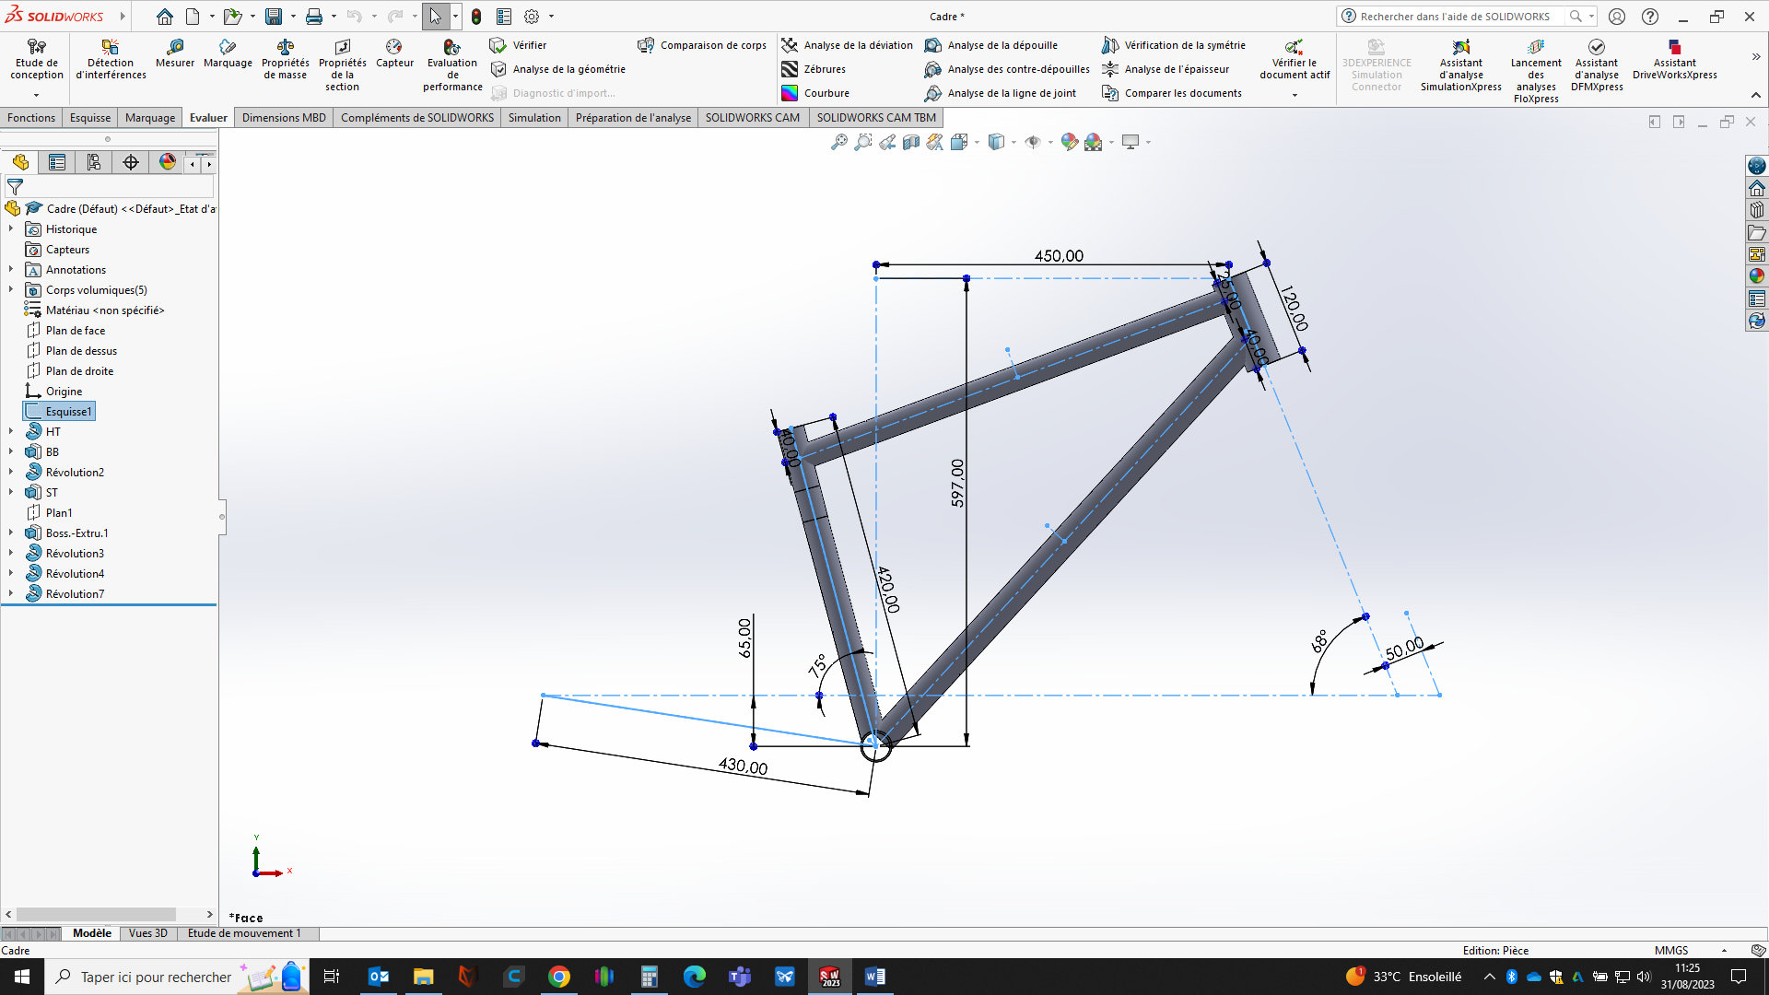Expand the Corps volumiques(5) folder

11,290
